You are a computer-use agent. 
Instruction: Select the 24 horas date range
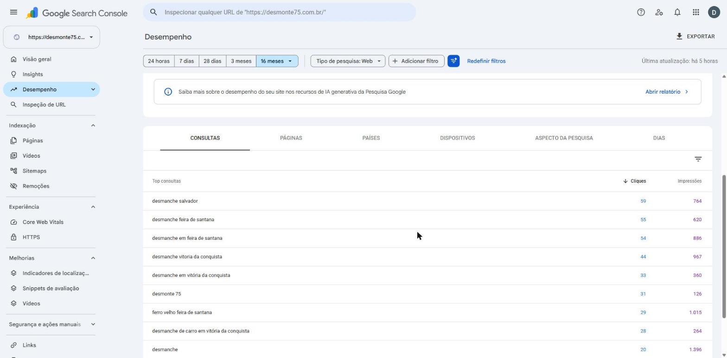pos(159,61)
